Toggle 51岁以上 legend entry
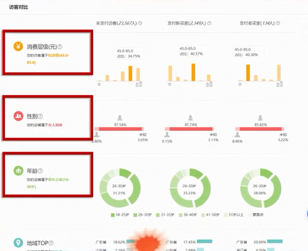The height and width of the screenshot is (251, 308). point(234,215)
